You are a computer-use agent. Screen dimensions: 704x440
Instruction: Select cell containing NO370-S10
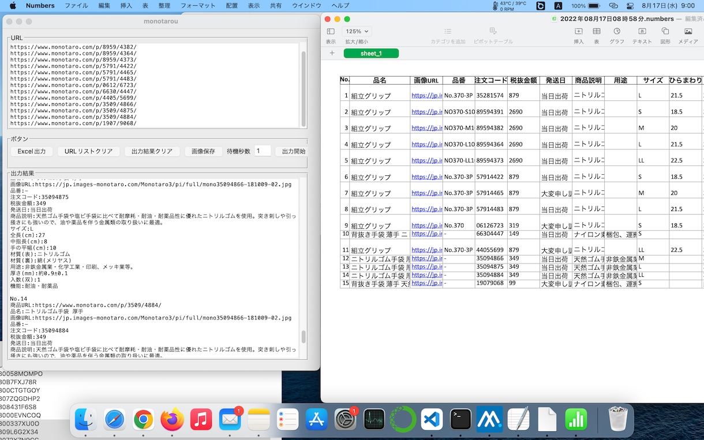click(x=459, y=109)
